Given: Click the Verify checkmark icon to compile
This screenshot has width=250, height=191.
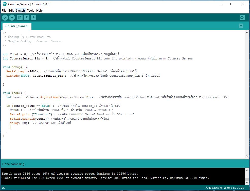Looking at the screenshot, I should [5, 17].
